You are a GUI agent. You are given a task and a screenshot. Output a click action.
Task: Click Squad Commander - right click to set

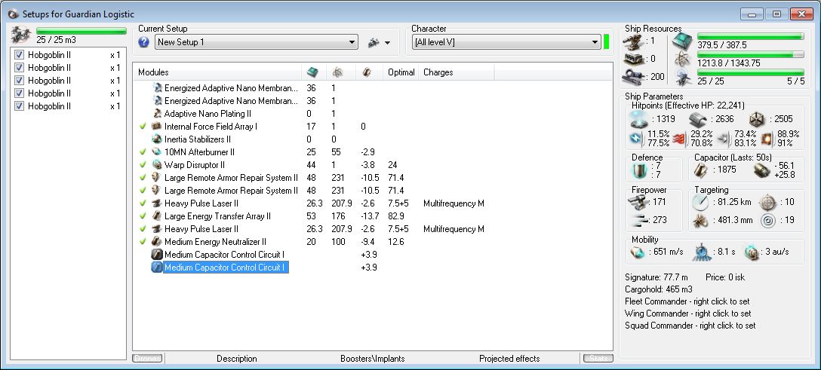tap(690, 326)
